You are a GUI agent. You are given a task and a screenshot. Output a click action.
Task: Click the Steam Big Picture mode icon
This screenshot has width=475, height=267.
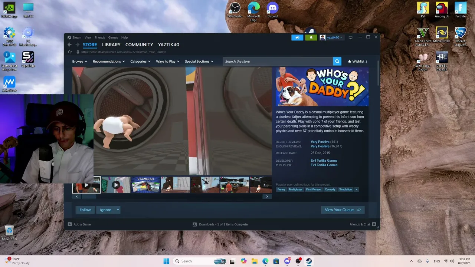350,37
